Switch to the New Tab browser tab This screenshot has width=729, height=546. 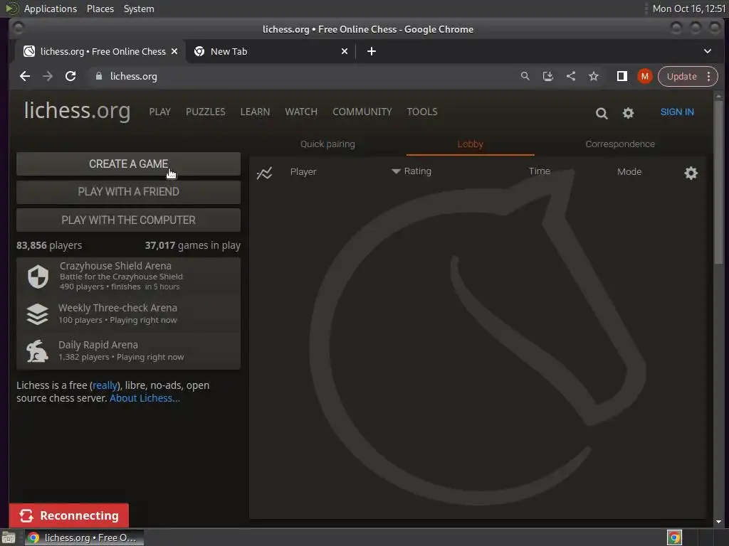click(271, 51)
